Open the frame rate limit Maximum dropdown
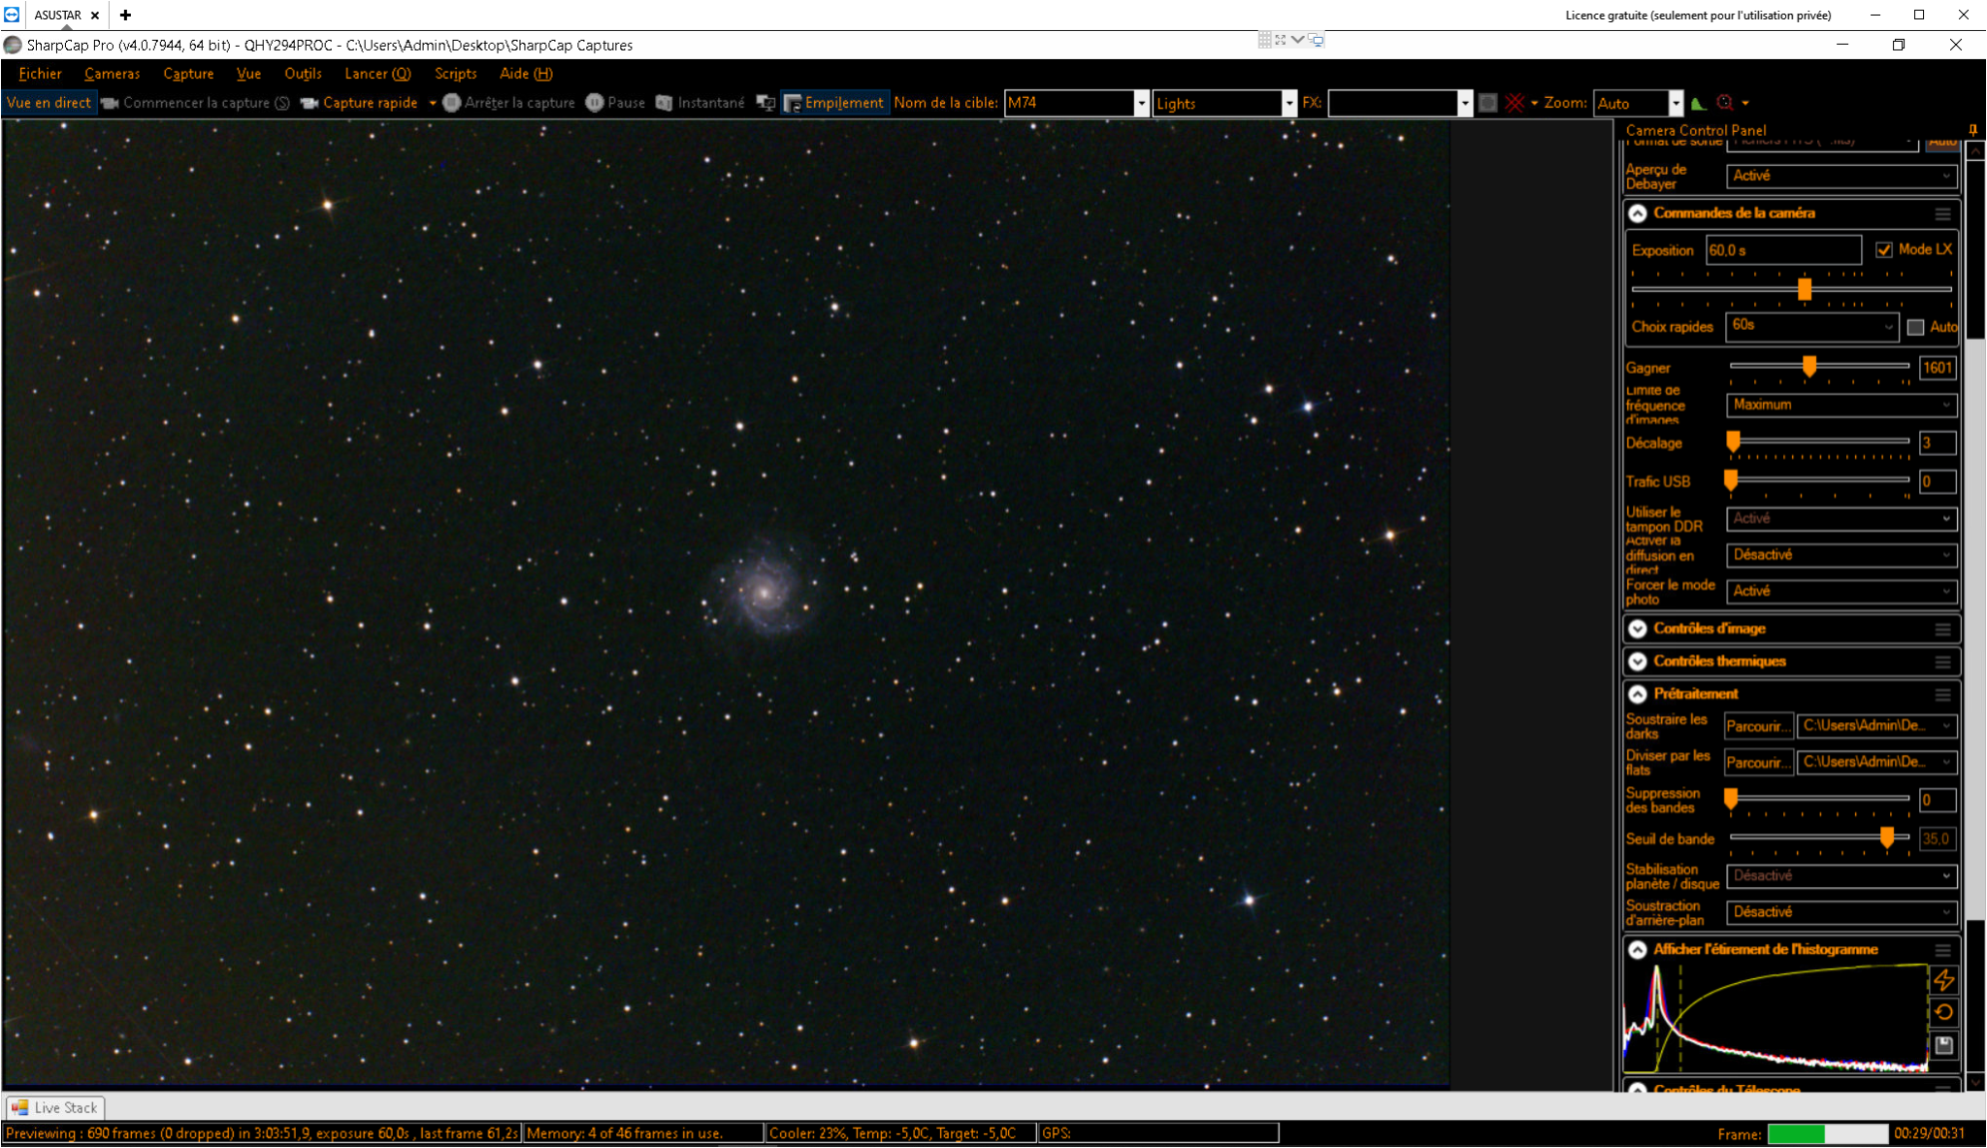Image resolution: width=1987 pixels, height=1148 pixels. click(1840, 405)
